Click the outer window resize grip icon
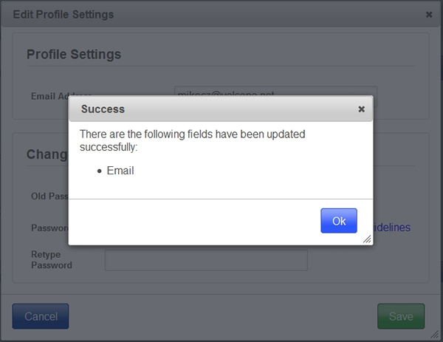Viewport: 443px width, 342px height. [435, 335]
